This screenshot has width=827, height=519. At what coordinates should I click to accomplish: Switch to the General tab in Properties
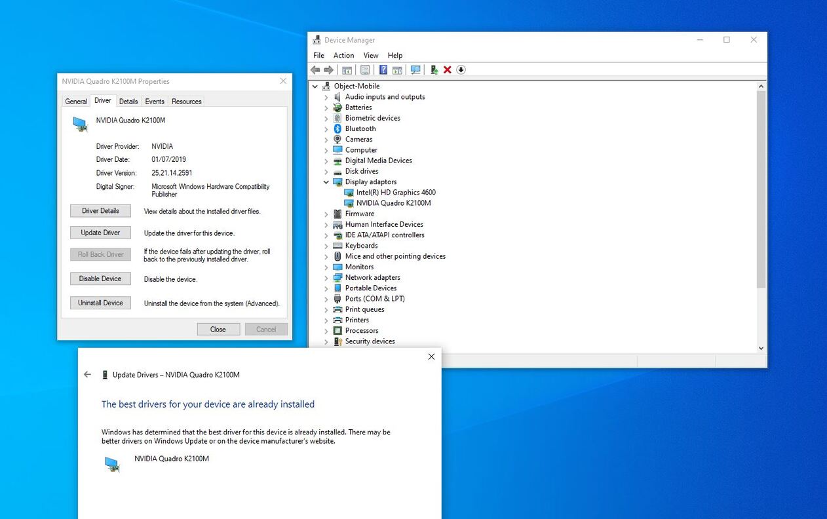(x=76, y=102)
